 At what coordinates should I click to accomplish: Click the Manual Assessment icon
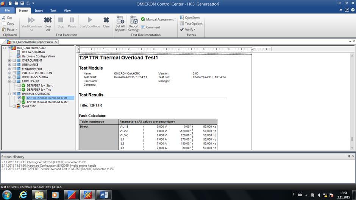coord(143,19)
